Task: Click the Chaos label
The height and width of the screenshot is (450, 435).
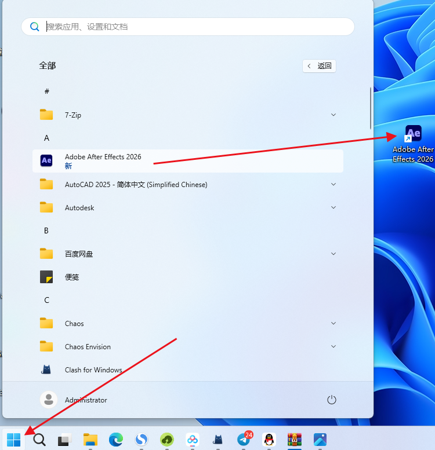Action: 74,323
